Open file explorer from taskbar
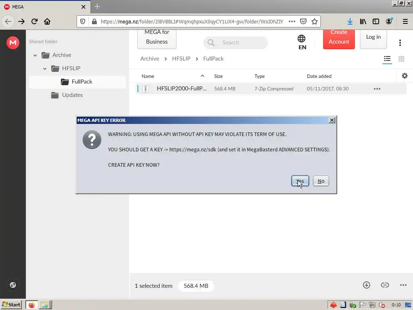 [45, 305]
